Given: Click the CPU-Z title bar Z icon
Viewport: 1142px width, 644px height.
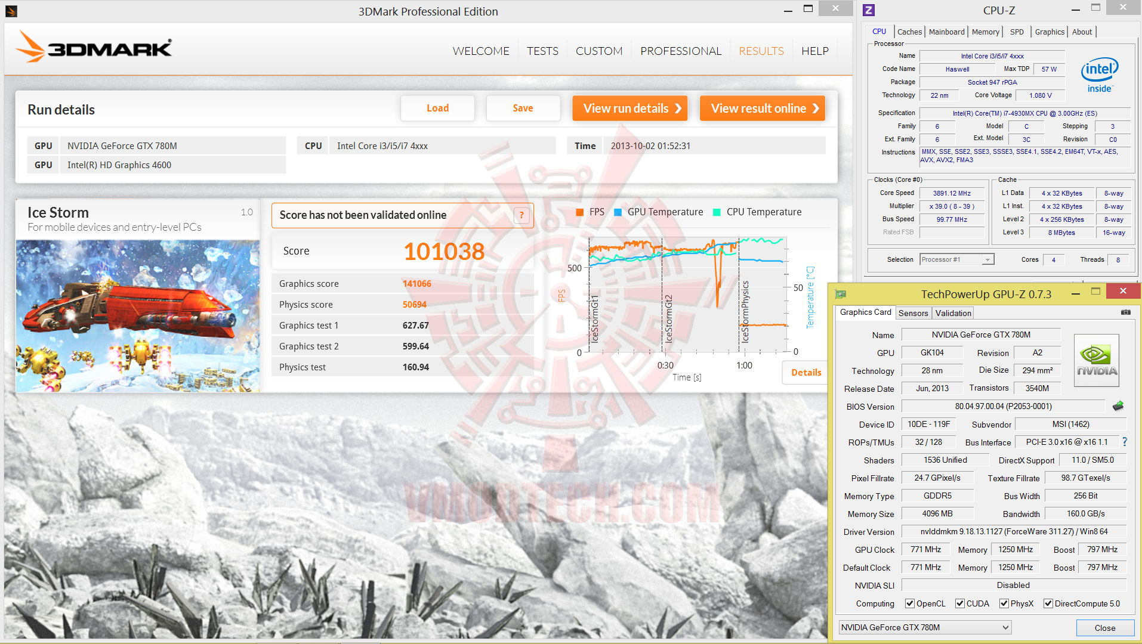Looking at the screenshot, I should 869,10.
